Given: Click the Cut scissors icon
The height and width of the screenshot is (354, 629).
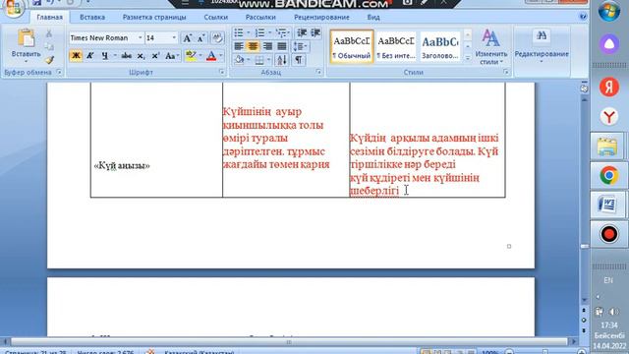Looking at the screenshot, I should pyautogui.click(x=49, y=33).
